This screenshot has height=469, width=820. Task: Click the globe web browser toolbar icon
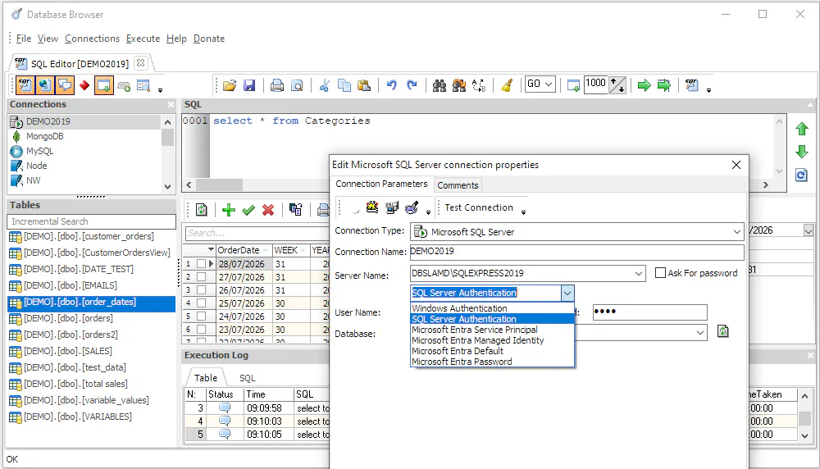coord(45,85)
